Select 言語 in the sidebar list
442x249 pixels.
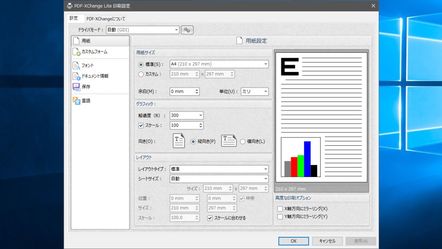[x=100, y=101]
